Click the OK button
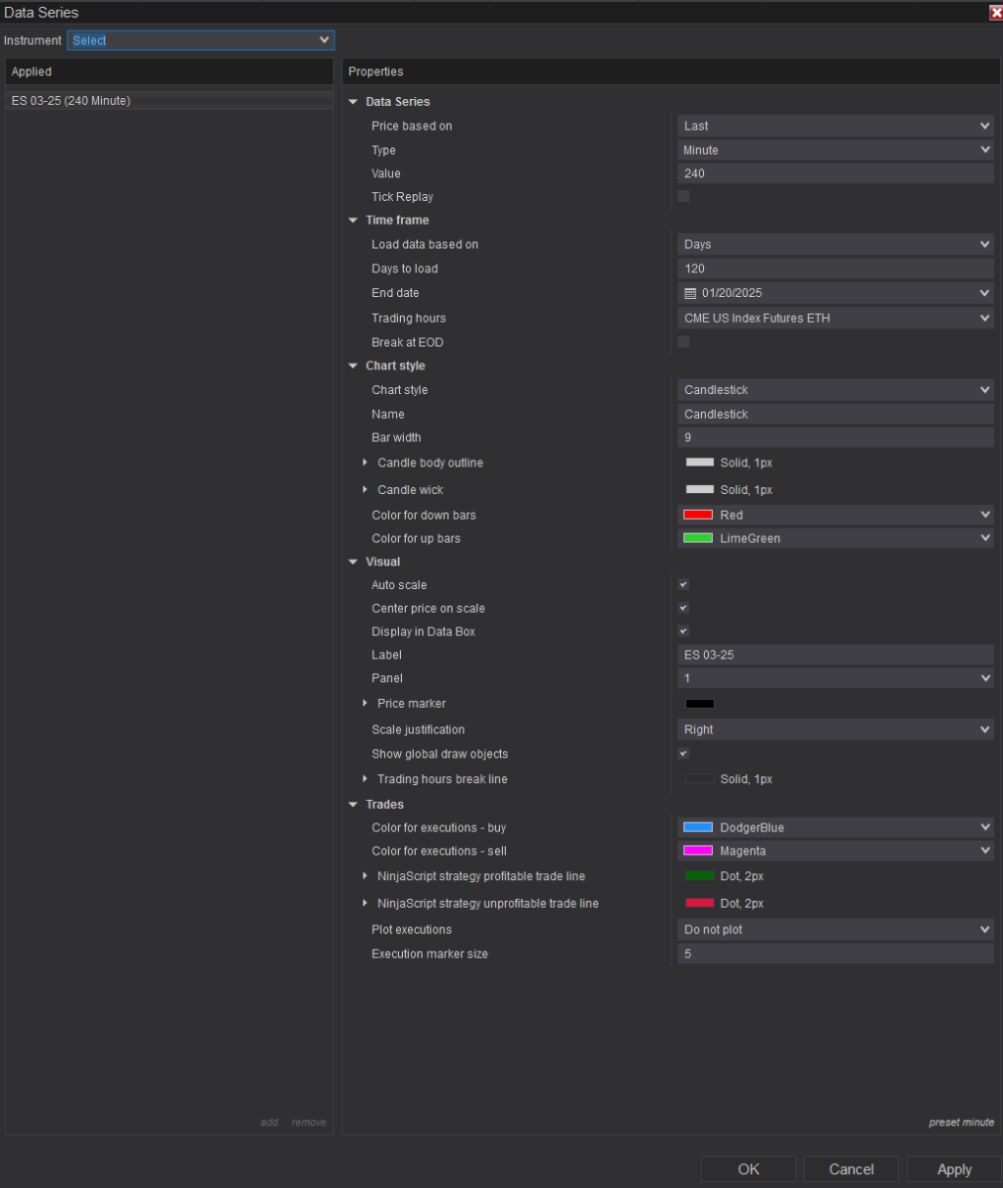The width and height of the screenshot is (1003, 1188). click(x=749, y=1169)
